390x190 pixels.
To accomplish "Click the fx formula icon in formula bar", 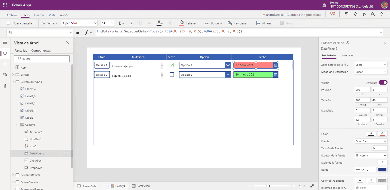I will click(87, 32).
